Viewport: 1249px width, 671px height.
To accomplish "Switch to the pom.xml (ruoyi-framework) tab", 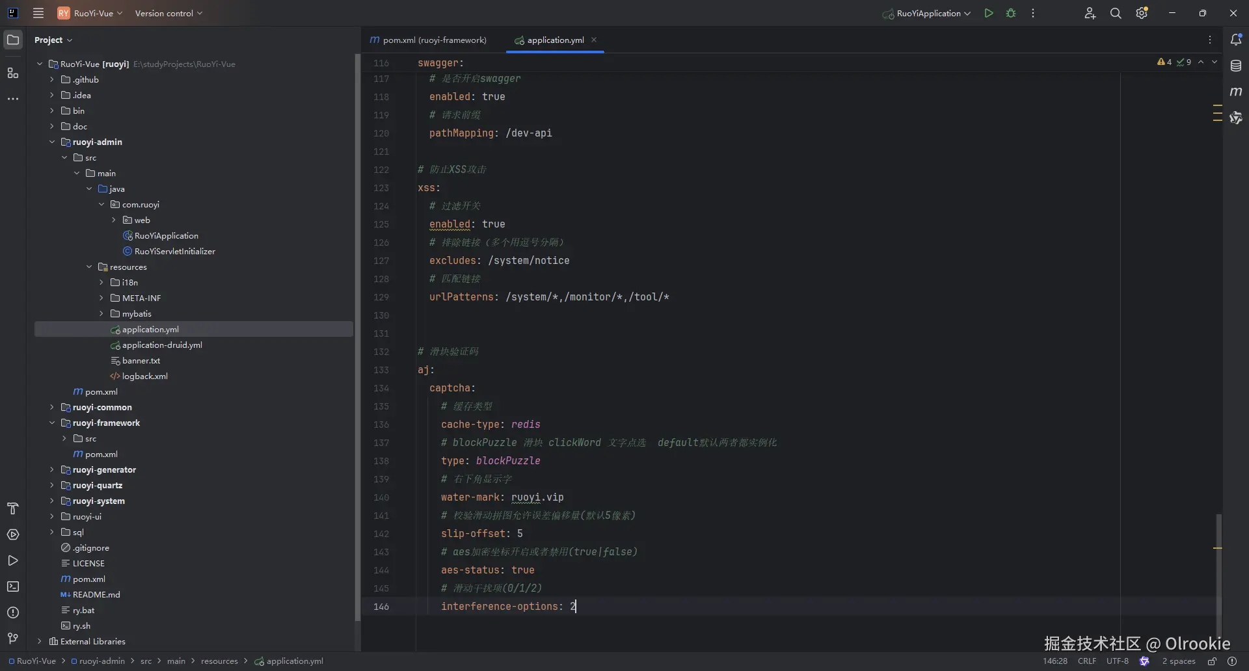I will (x=428, y=40).
